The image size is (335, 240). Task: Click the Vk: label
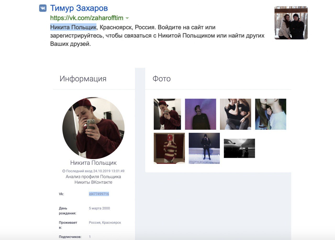tap(61, 194)
